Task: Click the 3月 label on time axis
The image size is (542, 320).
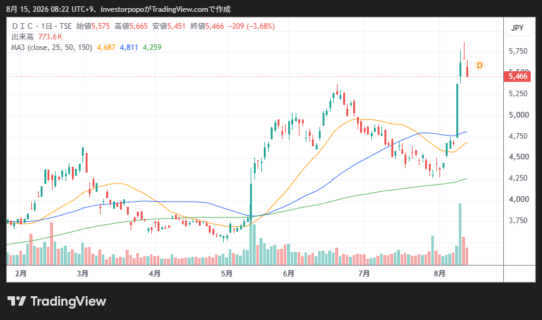Action: [x=83, y=274]
